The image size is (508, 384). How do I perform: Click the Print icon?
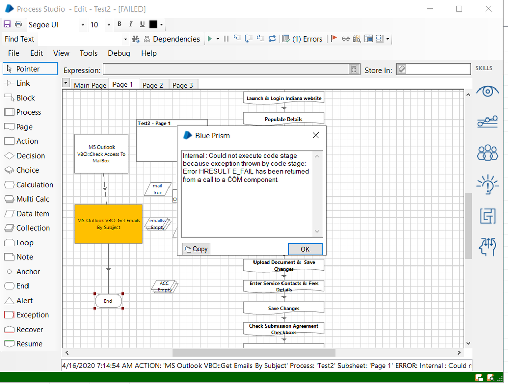coord(18,25)
